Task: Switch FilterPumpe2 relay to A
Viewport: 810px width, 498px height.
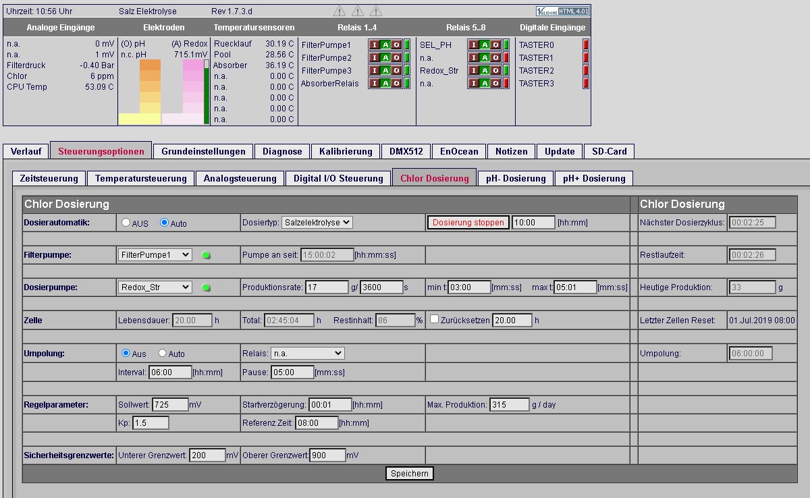Action: pyautogui.click(x=385, y=57)
